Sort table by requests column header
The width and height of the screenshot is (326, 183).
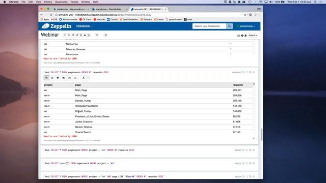pyautogui.click(x=238, y=85)
